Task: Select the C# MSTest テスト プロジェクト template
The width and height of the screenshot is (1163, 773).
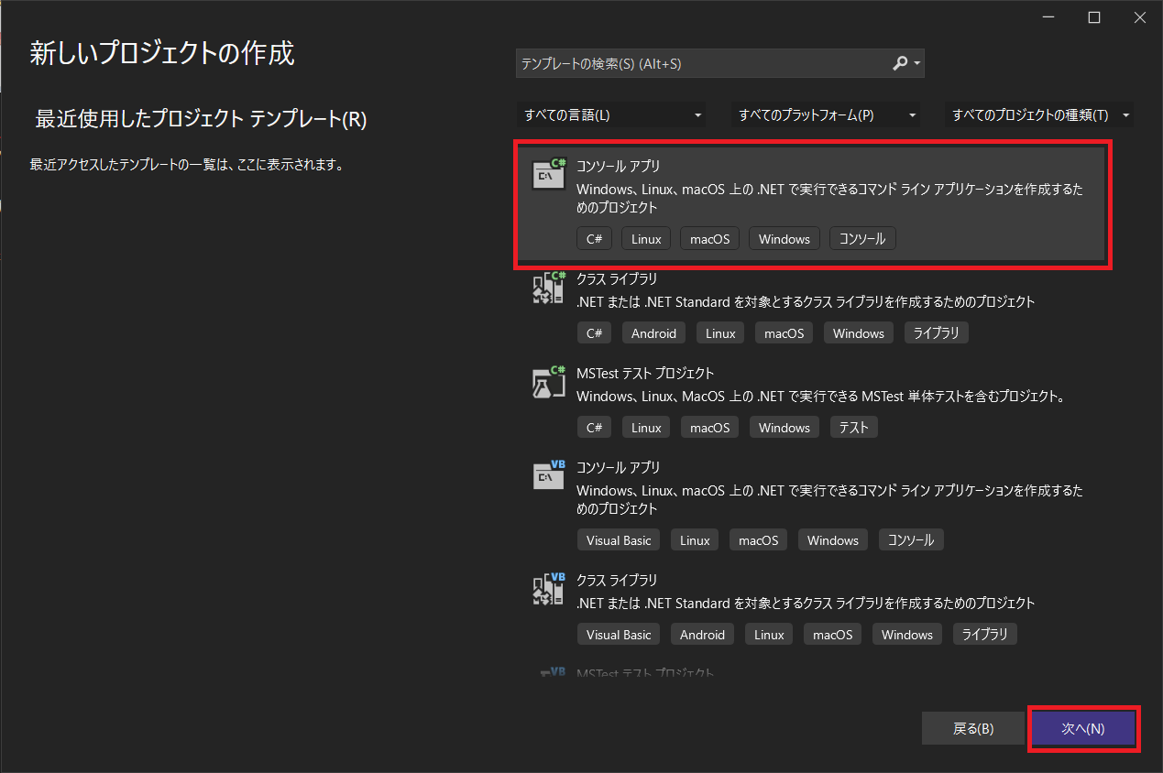Action: pyautogui.click(x=813, y=401)
